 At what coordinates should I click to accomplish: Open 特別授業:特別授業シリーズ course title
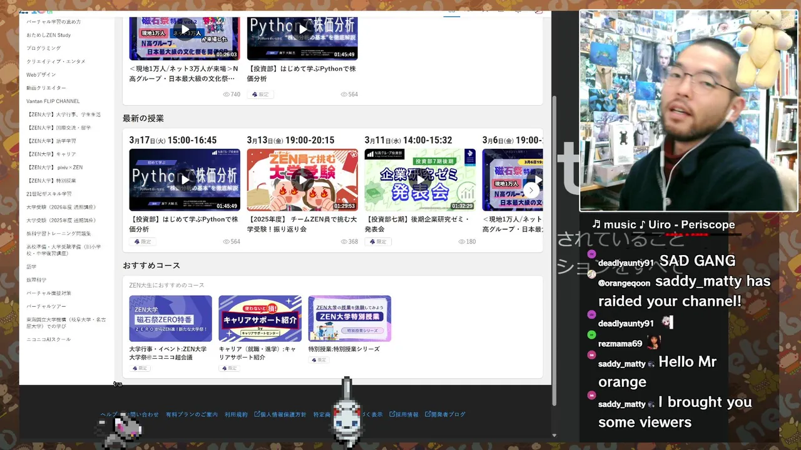[344, 349]
